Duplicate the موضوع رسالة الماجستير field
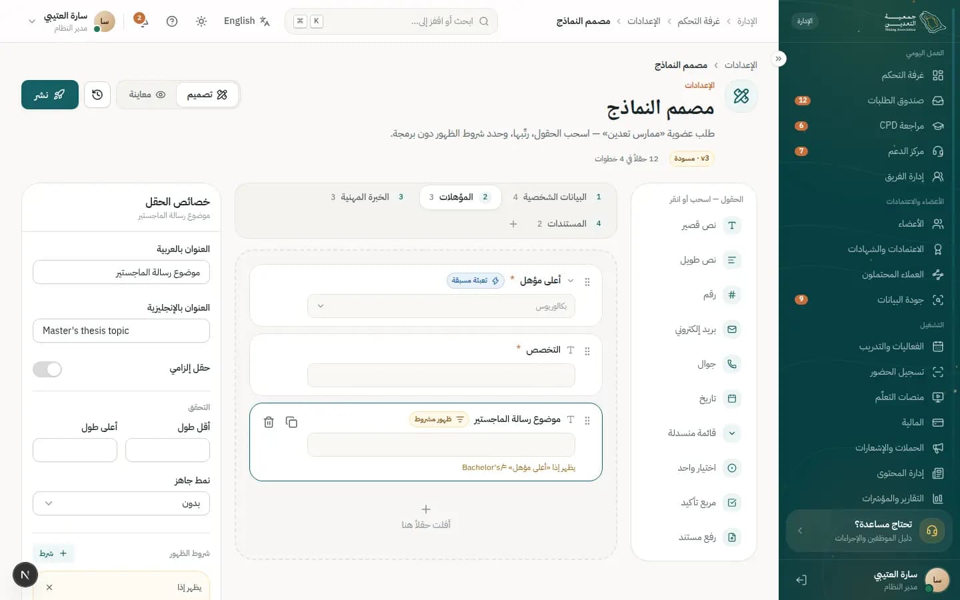Image resolution: width=960 pixels, height=600 pixels. click(x=291, y=422)
